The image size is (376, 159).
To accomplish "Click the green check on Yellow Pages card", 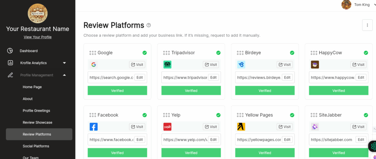I will [292, 115].
